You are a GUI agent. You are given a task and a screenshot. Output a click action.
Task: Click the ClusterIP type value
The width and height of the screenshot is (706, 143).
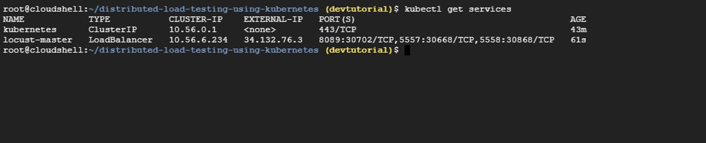[x=113, y=30]
